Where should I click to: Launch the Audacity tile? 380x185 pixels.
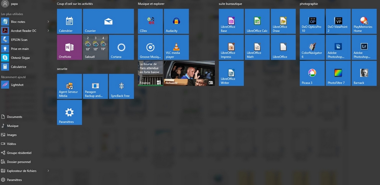coord(176,21)
